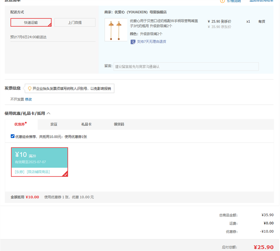
Task: Switch to the 京豆 tab
Action: (54, 124)
